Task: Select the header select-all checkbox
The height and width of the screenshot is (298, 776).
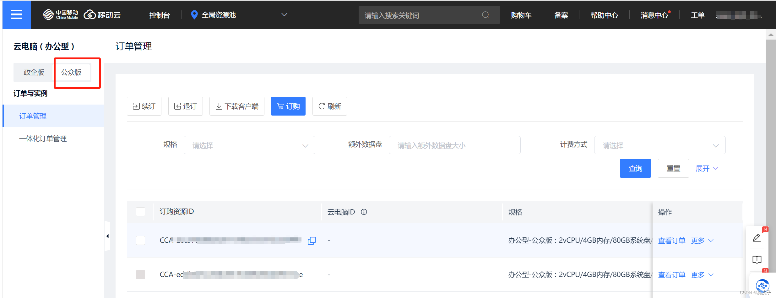Action: [140, 212]
